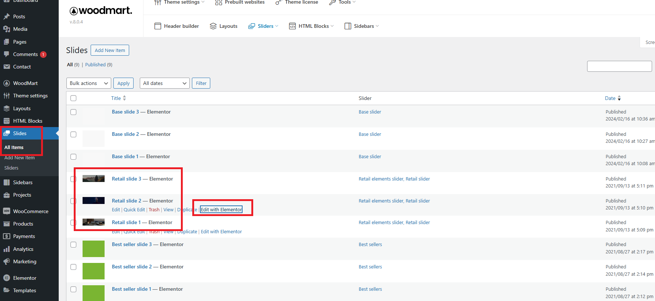Check the Base slide 2 row checkbox
The height and width of the screenshot is (301, 655).
pos(73,134)
